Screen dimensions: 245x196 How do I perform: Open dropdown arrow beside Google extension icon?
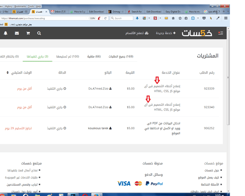click(x=149, y=18)
